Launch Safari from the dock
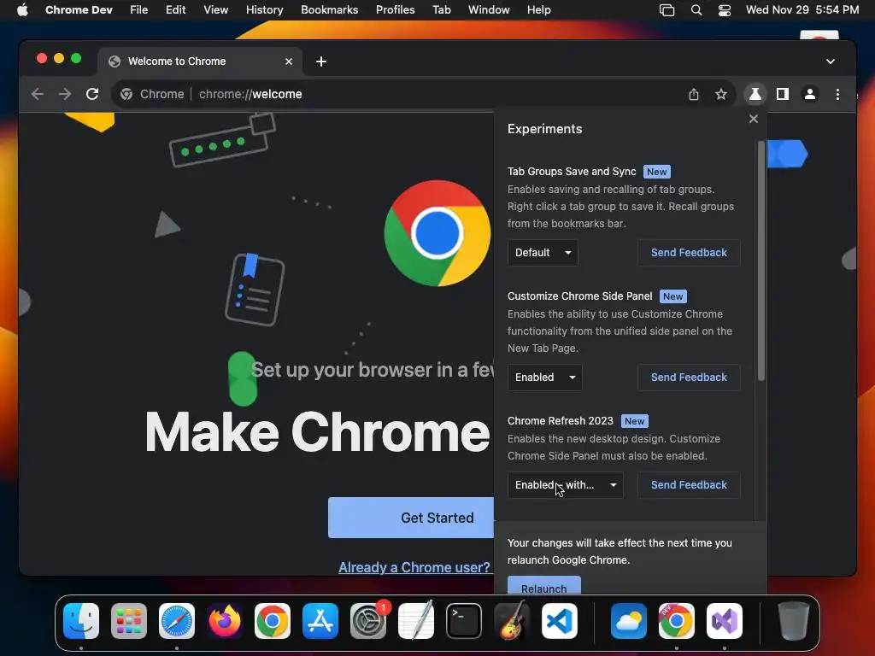 pos(177,621)
